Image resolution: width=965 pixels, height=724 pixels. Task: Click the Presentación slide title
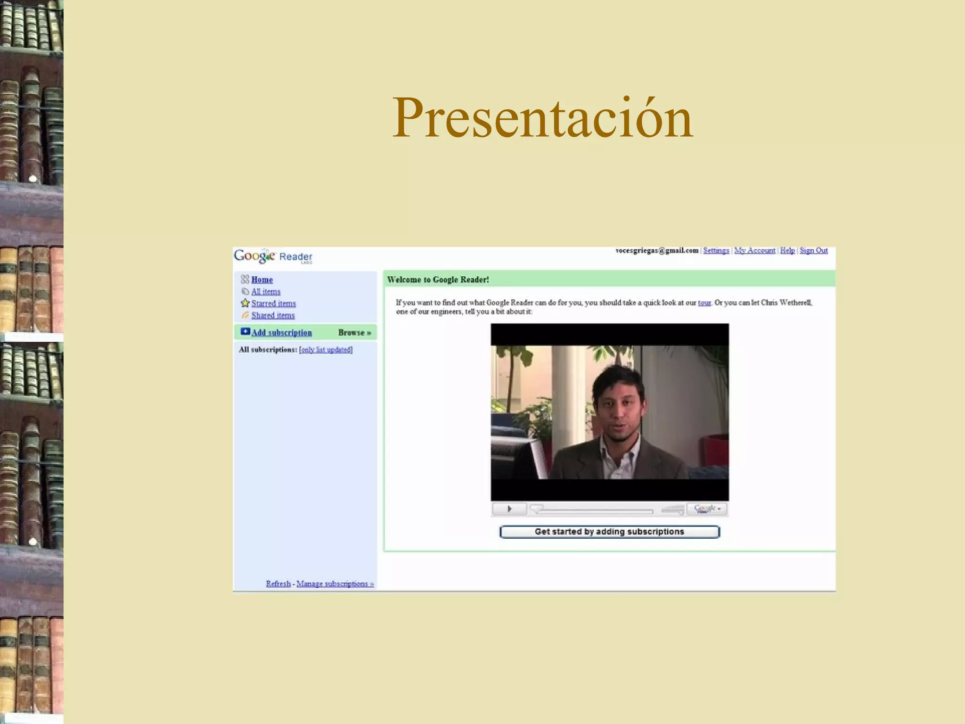542,117
